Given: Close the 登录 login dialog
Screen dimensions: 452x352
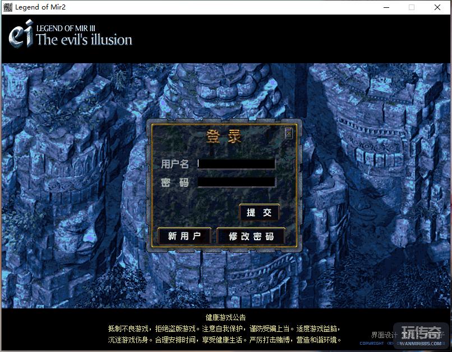Looking at the screenshot, I should [x=288, y=133].
